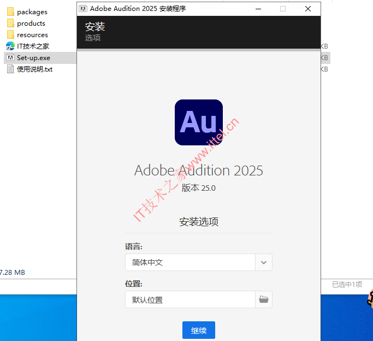Select the products folder in Explorer
Image resolution: width=373 pixels, height=341 pixels.
tap(31, 23)
